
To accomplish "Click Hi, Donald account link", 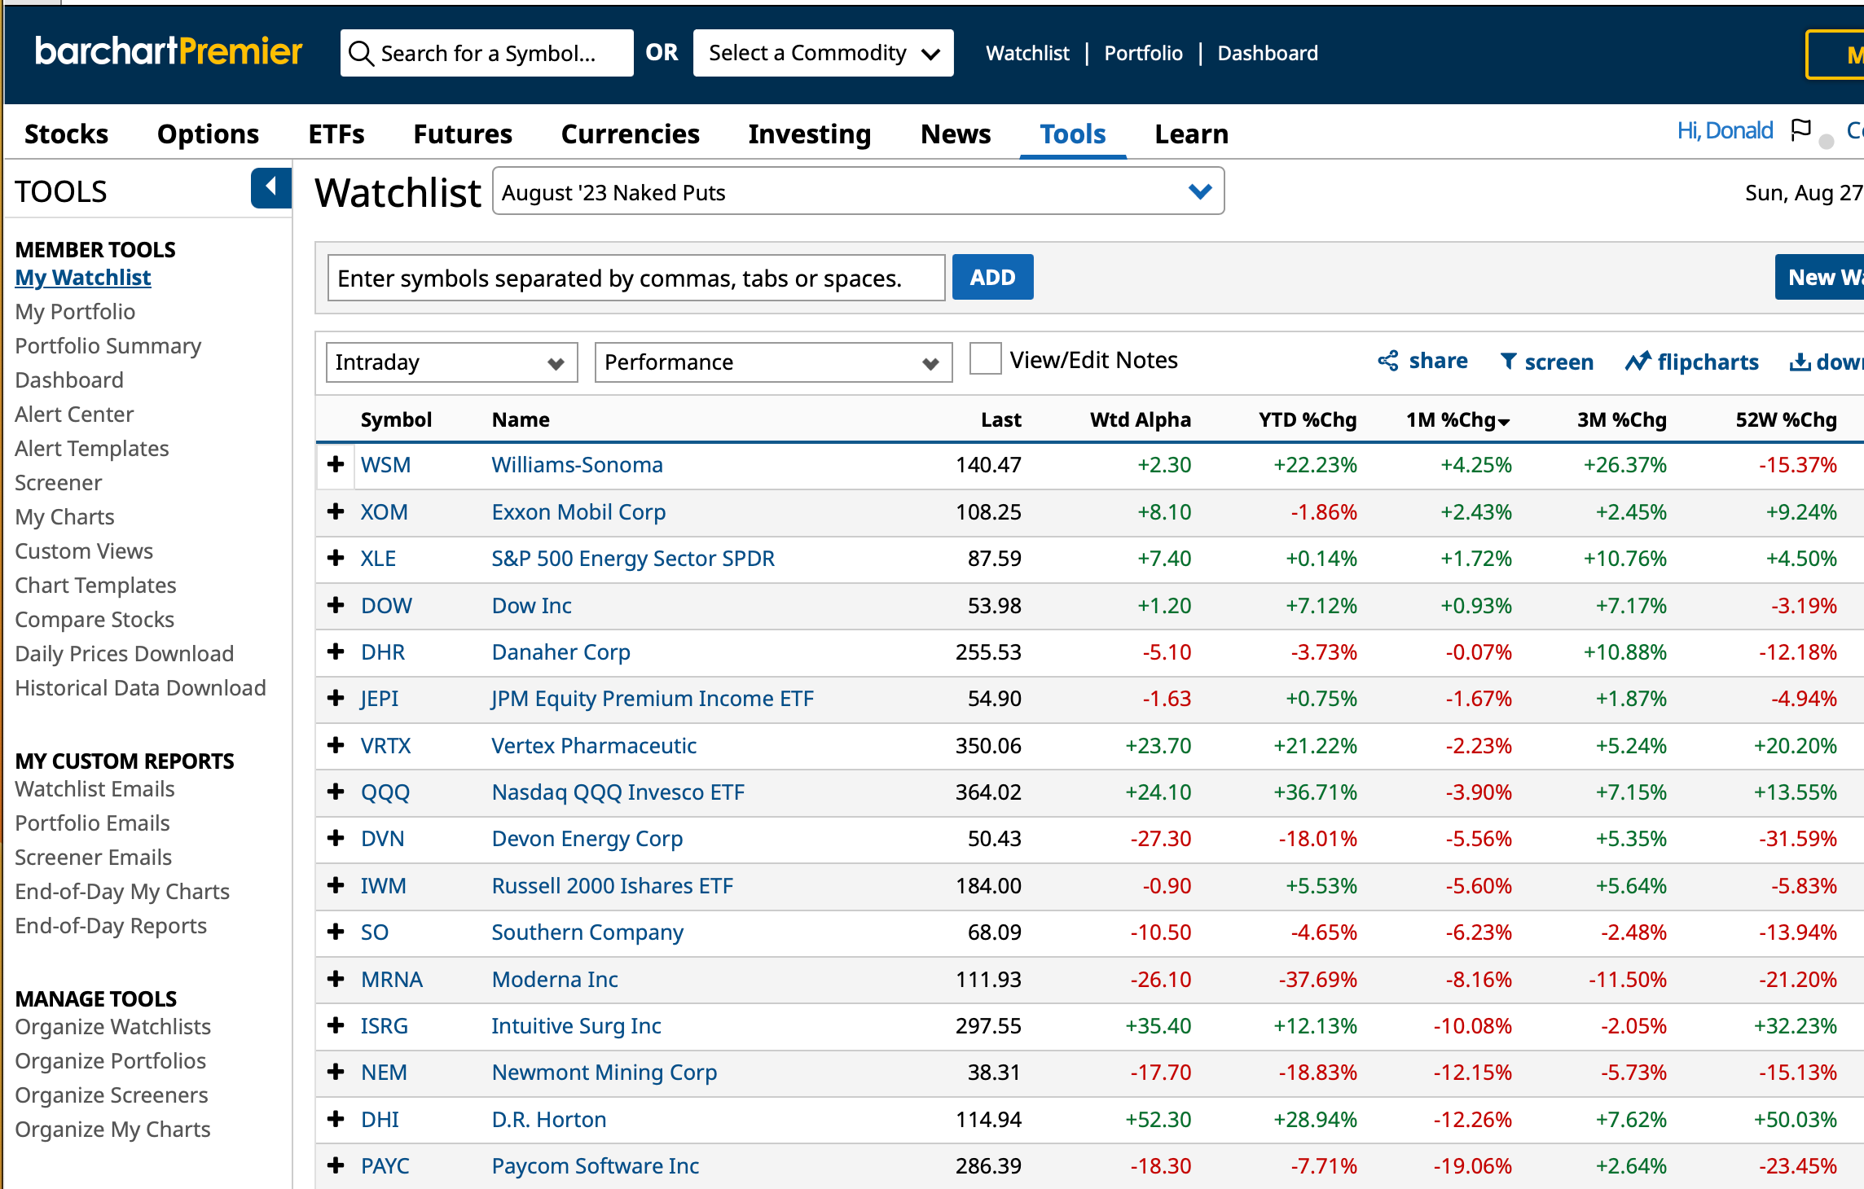I will [x=1725, y=130].
